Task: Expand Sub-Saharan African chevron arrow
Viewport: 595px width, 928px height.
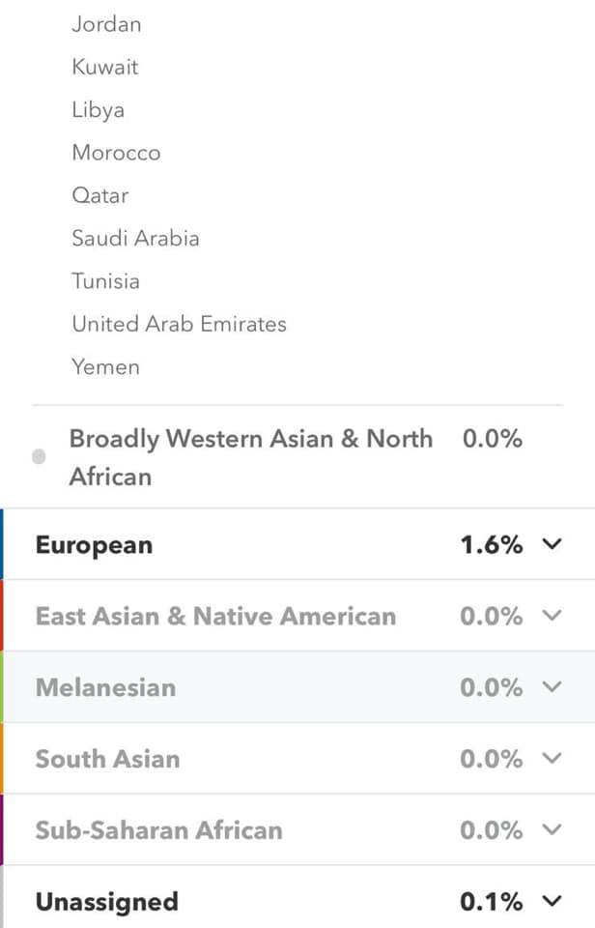Action: (x=552, y=830)
